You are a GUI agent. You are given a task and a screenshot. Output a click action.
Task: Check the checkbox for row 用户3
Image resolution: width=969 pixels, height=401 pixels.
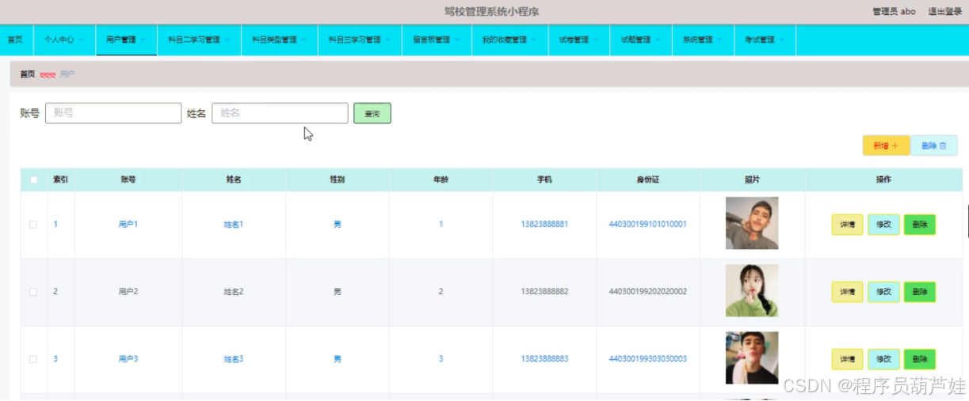[33, 359]
